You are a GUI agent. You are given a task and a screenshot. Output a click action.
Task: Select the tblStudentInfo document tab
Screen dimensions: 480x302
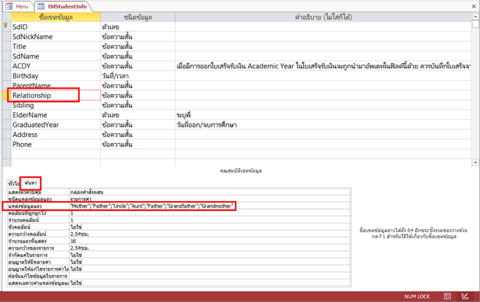coord(60,7)
